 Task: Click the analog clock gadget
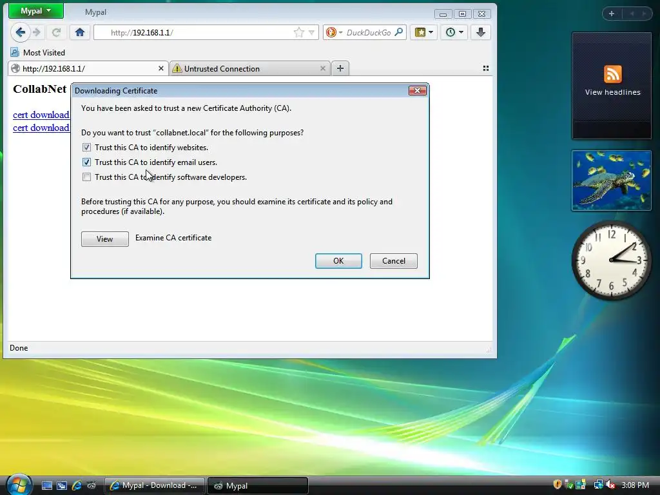coord(611,260)
